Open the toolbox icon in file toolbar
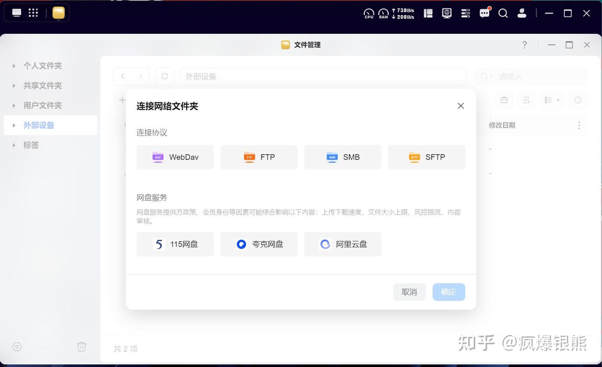602x367 pixels. 504,100
